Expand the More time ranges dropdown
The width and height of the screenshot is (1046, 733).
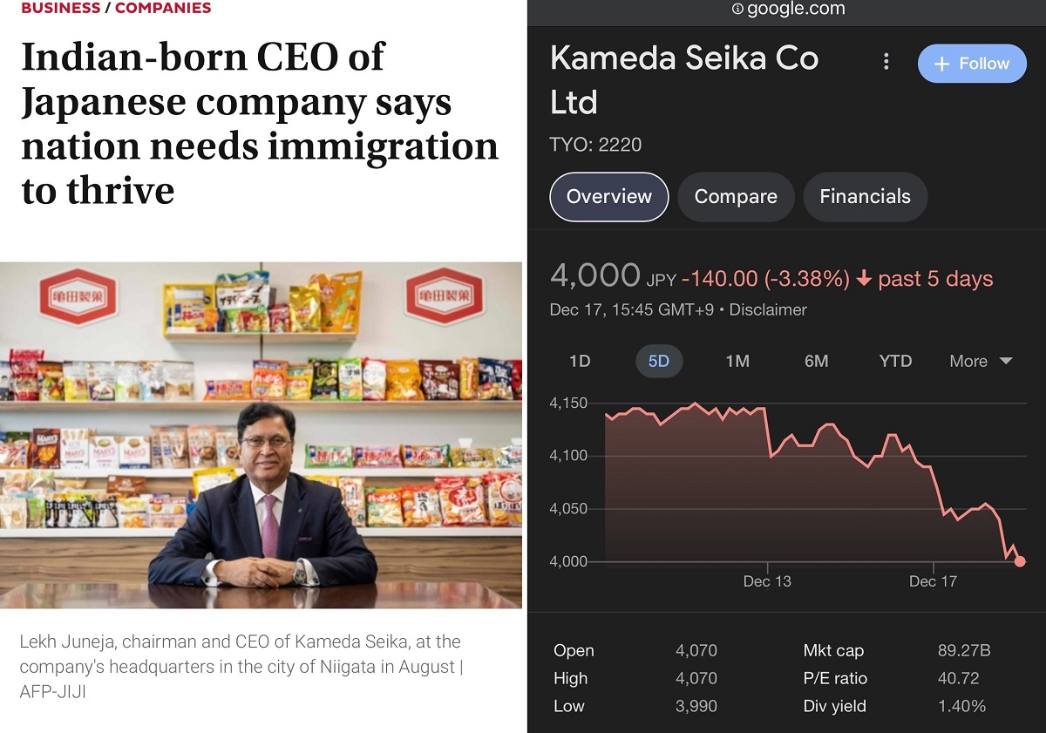(x=981, y=361)
